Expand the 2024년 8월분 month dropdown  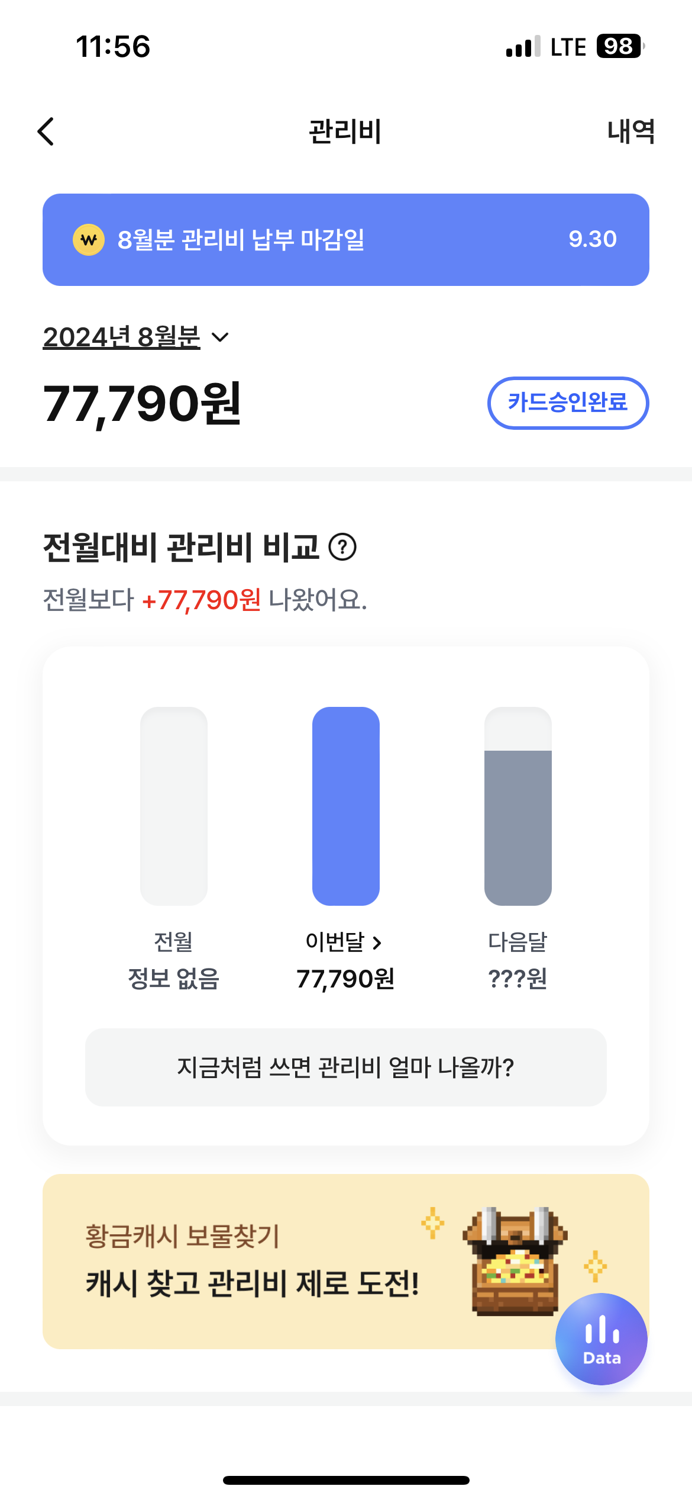[x=122, y=337]
